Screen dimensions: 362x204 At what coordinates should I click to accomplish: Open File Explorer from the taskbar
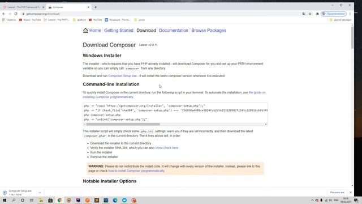[41, 200]
